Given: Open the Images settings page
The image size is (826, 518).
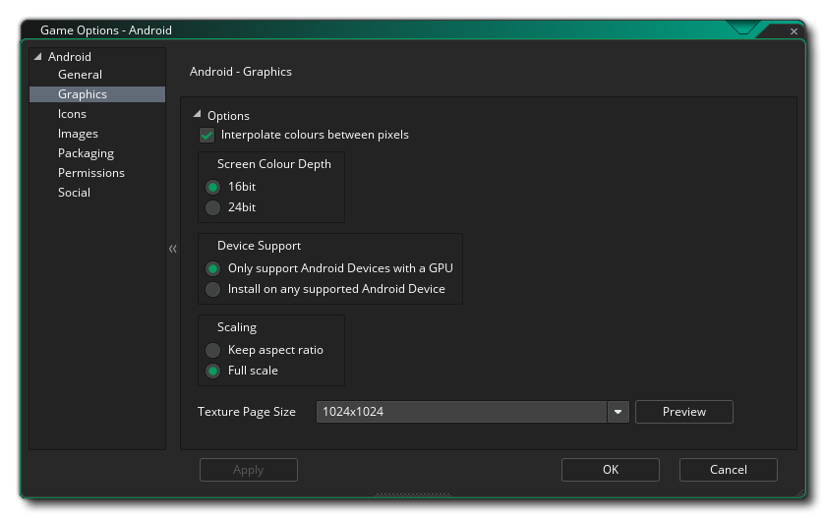Looking at the screenshot, I should coord(78,134).
